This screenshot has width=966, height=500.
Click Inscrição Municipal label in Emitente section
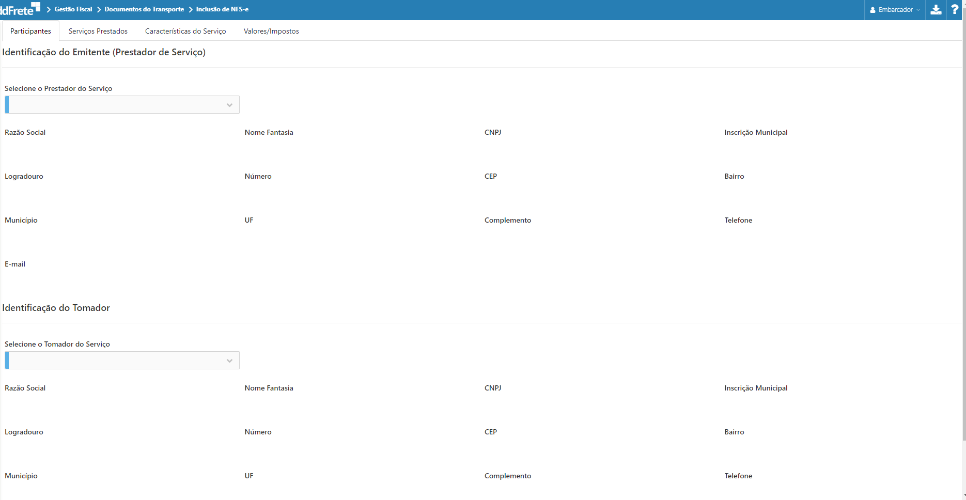756,132
